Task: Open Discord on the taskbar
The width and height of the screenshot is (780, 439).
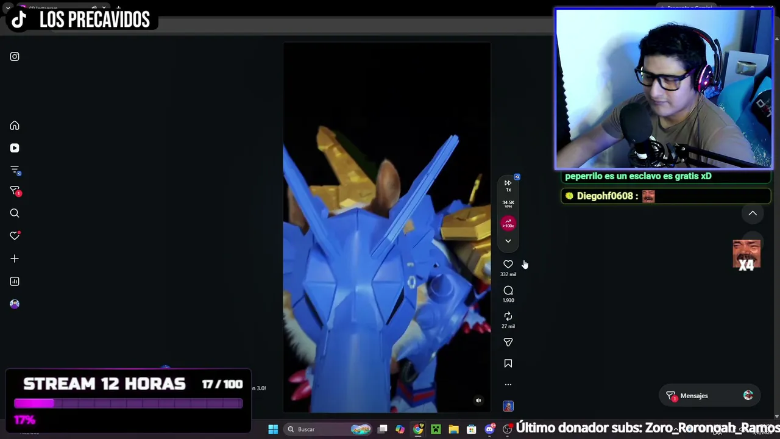Action: click(x=489, y=429)
